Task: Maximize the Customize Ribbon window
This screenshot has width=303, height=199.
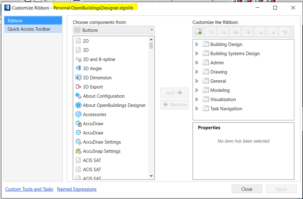Action: click(275, 8)
